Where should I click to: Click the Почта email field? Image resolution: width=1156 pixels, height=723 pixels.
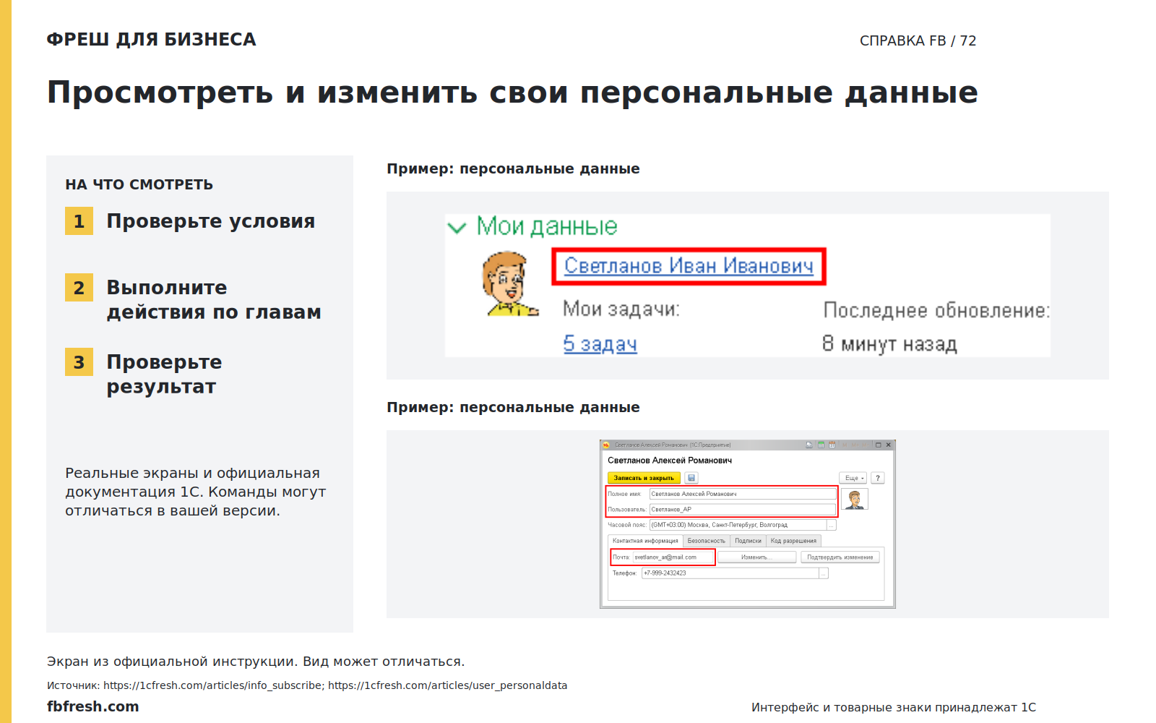pyautogui.click(x=673, y=557)
